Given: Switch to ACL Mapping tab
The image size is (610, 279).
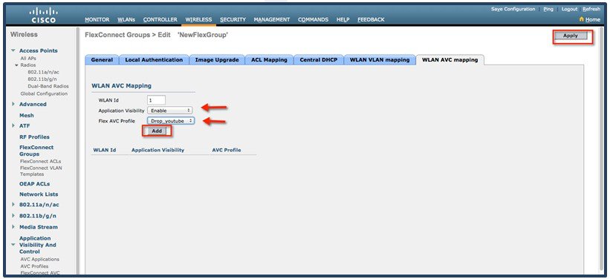Looking at the screenshot, I should tap(269, 60).
